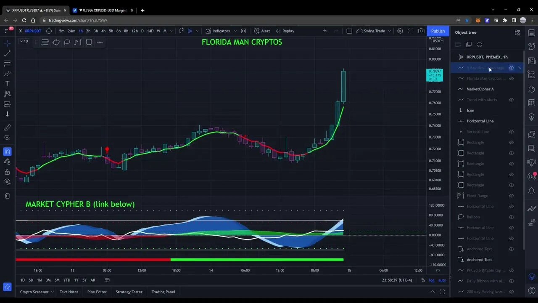Remove the 5 day Moving Average with X
The width and height of the screenshot is (538, 303).
point(520,68)
